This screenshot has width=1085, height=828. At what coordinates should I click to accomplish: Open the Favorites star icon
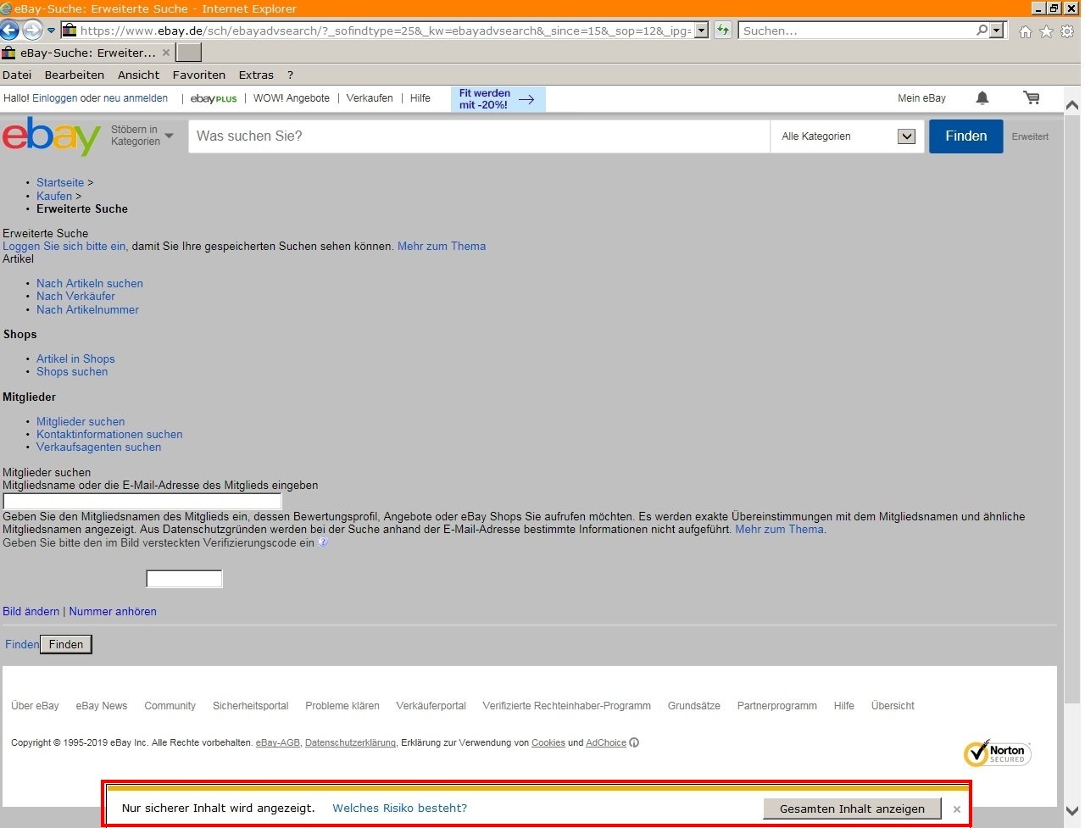tap(1046, 31)
